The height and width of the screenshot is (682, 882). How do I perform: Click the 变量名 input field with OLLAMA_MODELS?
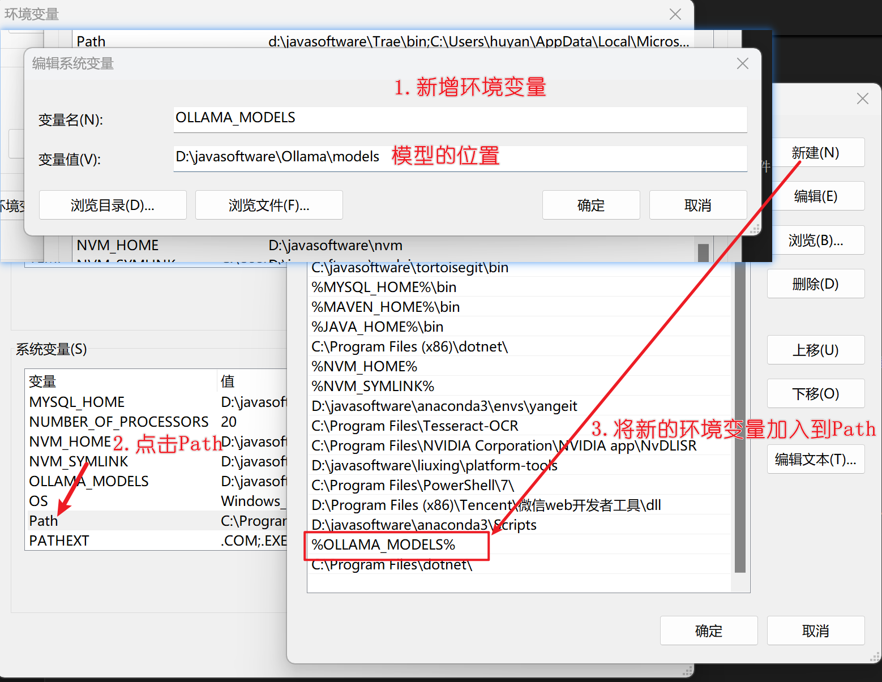point(460,119)
